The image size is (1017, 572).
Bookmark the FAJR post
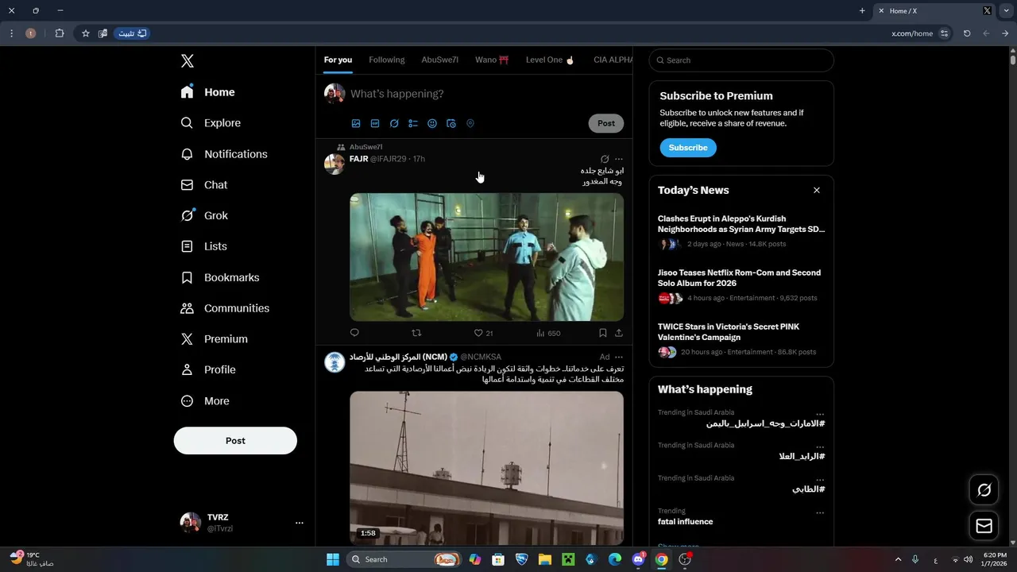pos(603,333)
